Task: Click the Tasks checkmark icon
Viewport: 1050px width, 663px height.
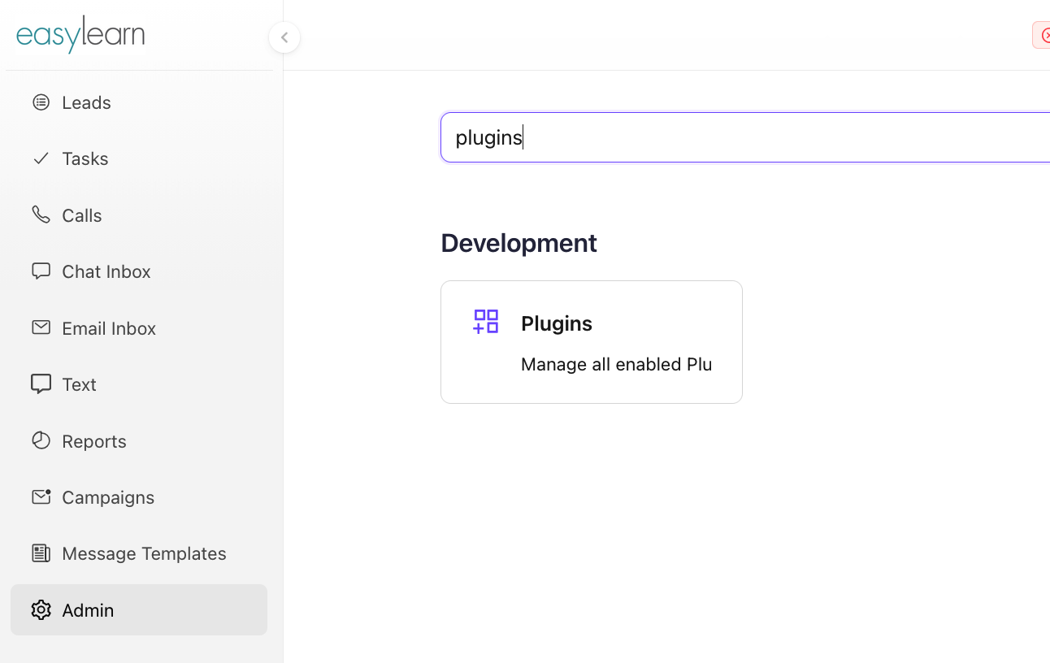Action: pos(41,158)
